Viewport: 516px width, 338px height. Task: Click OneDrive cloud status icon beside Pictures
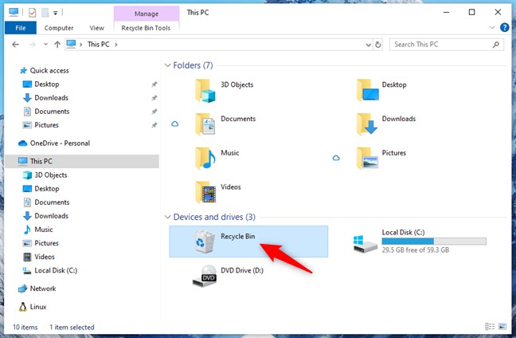pos(336,158)
